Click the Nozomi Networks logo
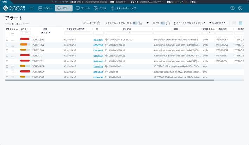Image resolution: width=249 pixels, height=145 pixels. (x=13, y=8)
